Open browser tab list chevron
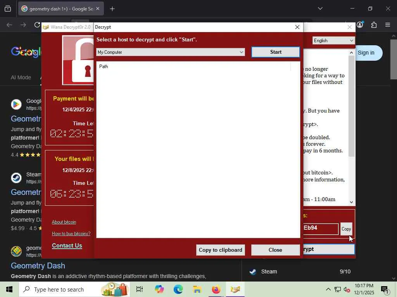Viewport: 397px width, 297px height. click(320, 9)
